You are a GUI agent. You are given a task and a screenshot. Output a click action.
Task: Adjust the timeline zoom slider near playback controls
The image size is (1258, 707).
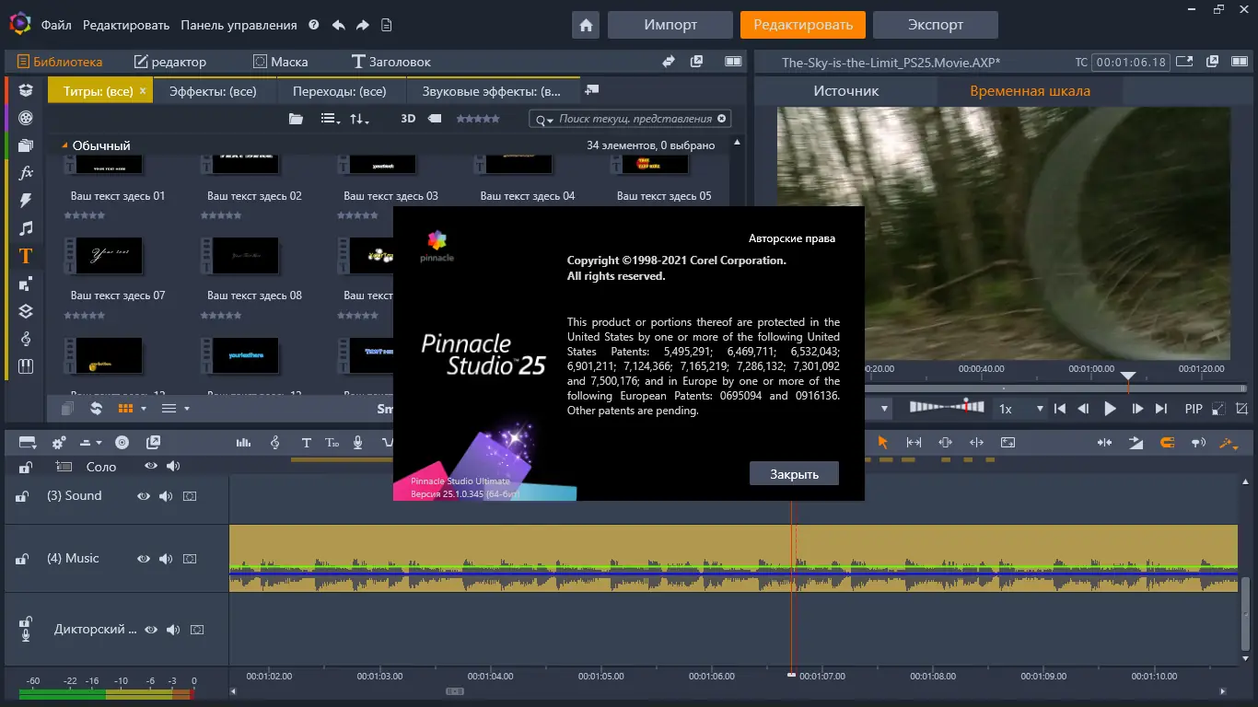[x=949, y=408]
